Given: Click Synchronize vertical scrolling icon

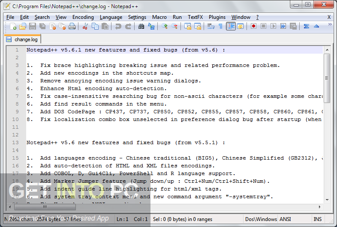Looking at the screenshot, I should 188,26.
